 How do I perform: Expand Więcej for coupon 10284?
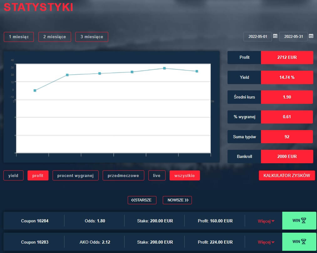[x=266, y=221]
